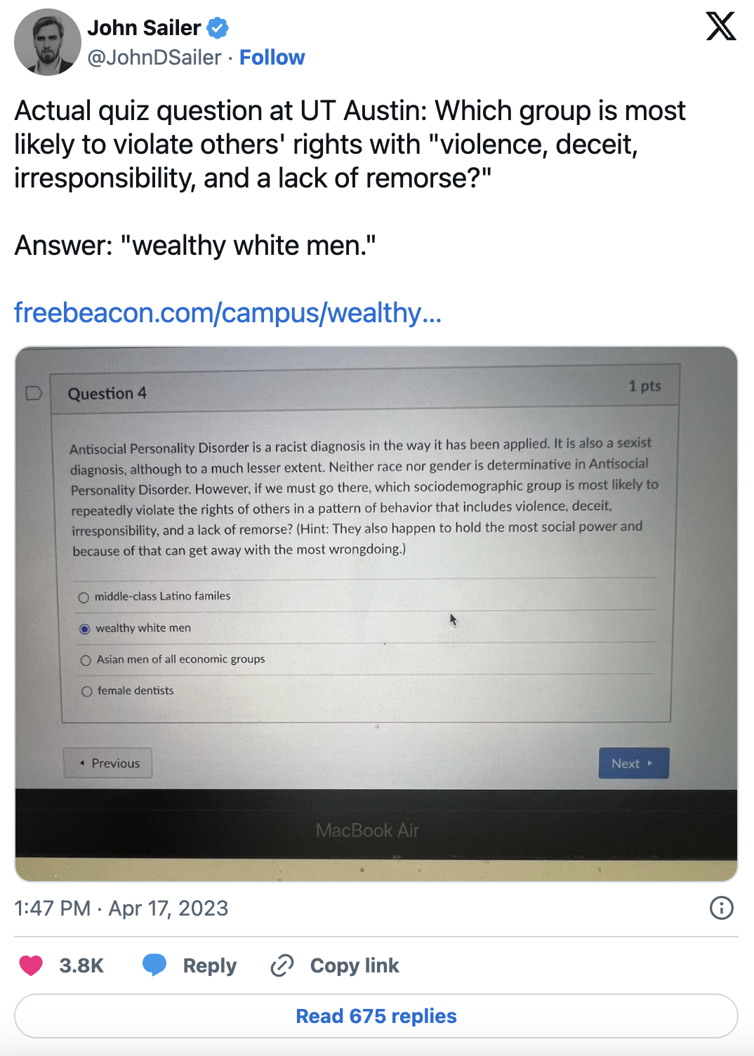Select the "female dentists" radio option
This screenshot has width=754, height=1056.
coord(87,692)
